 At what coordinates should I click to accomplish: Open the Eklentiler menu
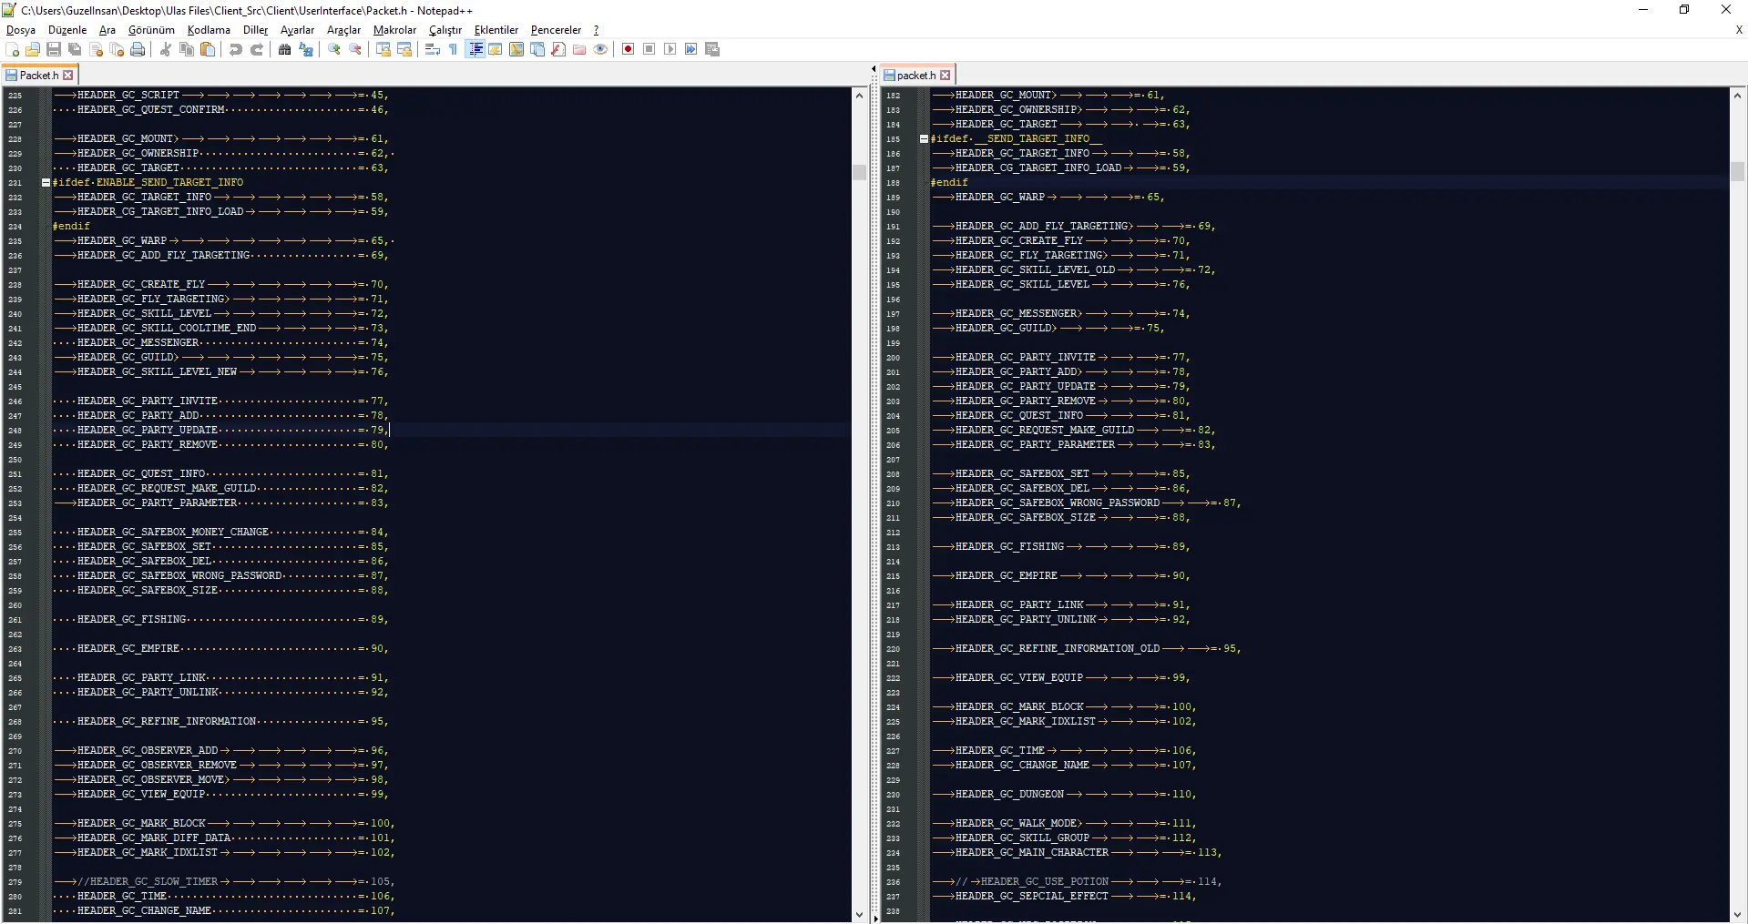click(x=496, y=30)
